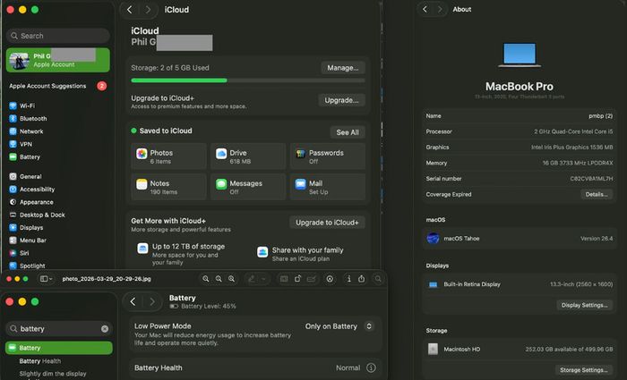Click the info icon beside Battery Health Normal
Screen dimensions: 627x380
[x=371, y=367]
